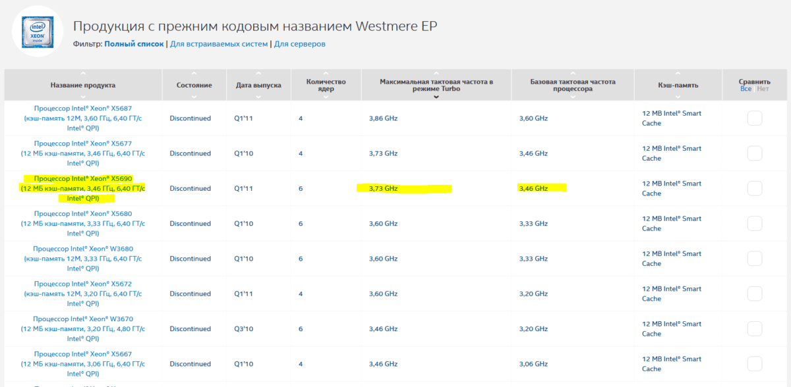Sort ascending using Состояние up chevron
Viewport: 791px width, 387px height.
[194, 74]
